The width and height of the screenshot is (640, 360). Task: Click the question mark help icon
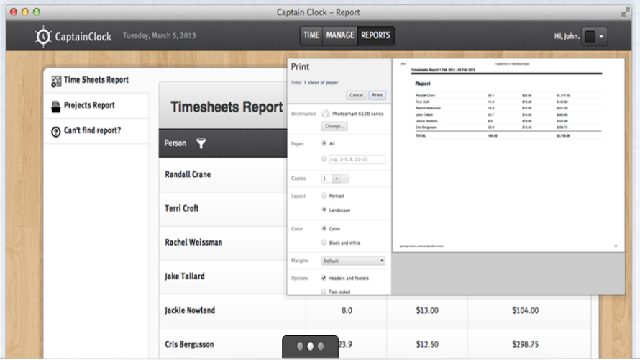pyautogui.click(x=56, y=132)
